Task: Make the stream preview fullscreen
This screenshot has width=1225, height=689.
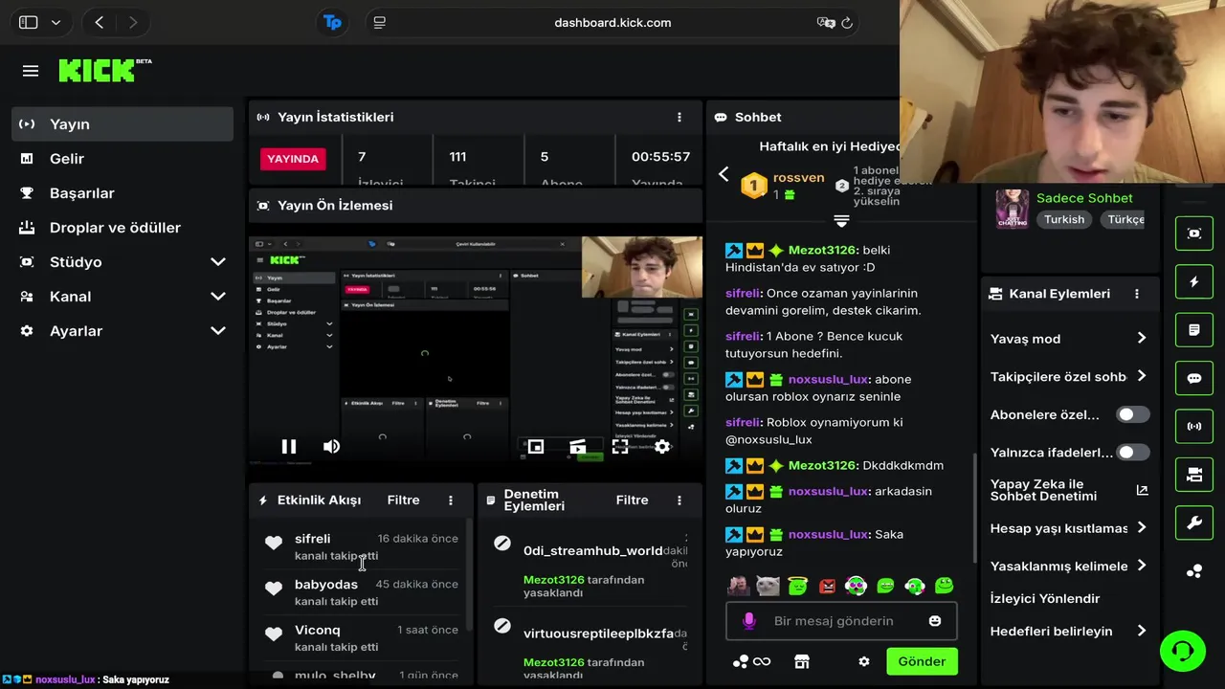Action: point(620,447)
